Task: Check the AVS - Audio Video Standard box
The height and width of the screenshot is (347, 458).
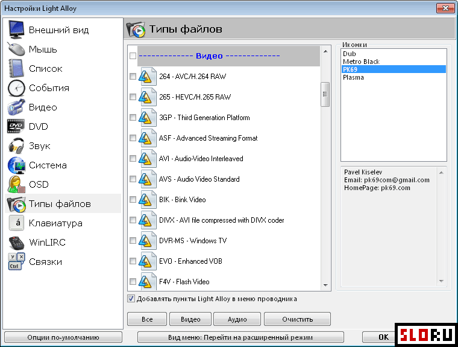Action: tap(133, 179)
